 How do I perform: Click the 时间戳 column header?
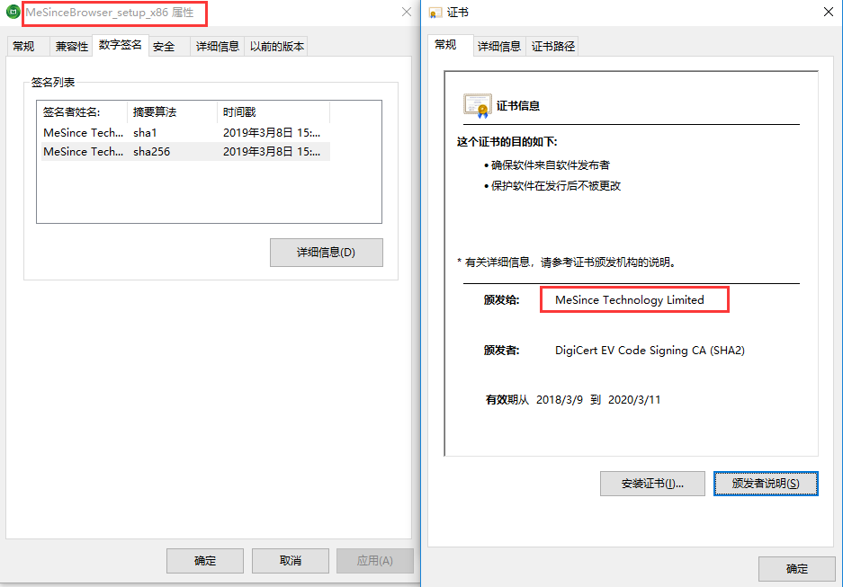238,113
